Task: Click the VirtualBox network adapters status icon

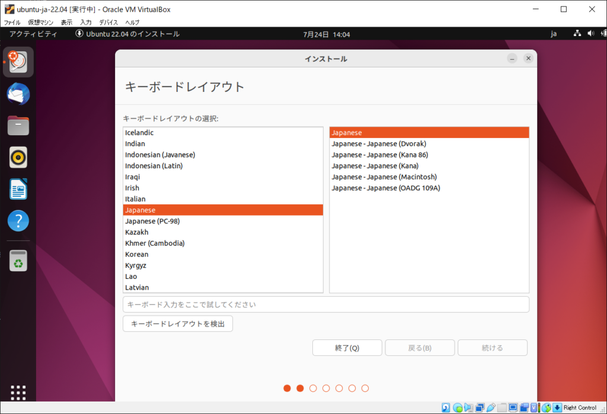Action: pyautogui.click(x=480, y=407)
